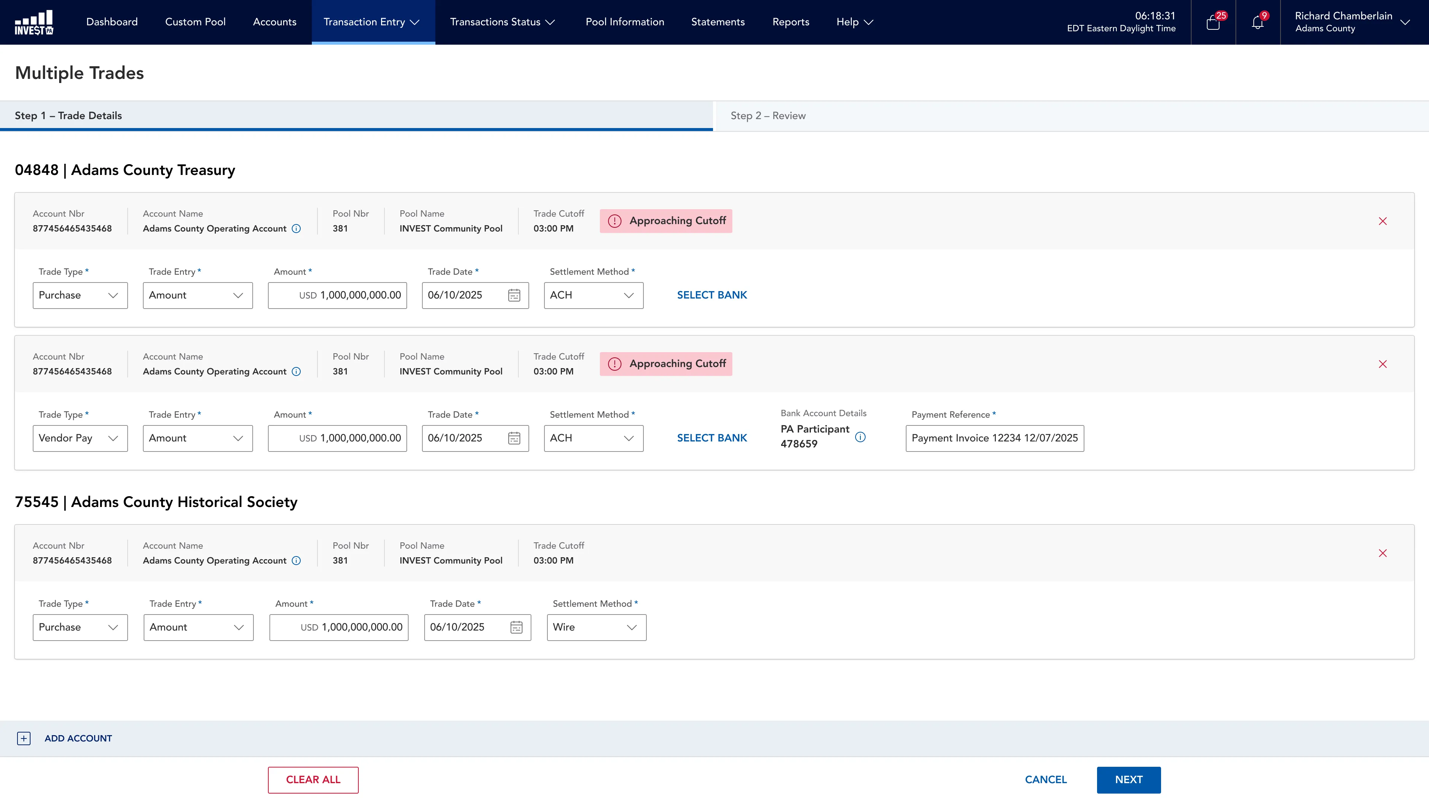Open the Trade Entry dropdown in the Vendor Pay row

[198, 438]
